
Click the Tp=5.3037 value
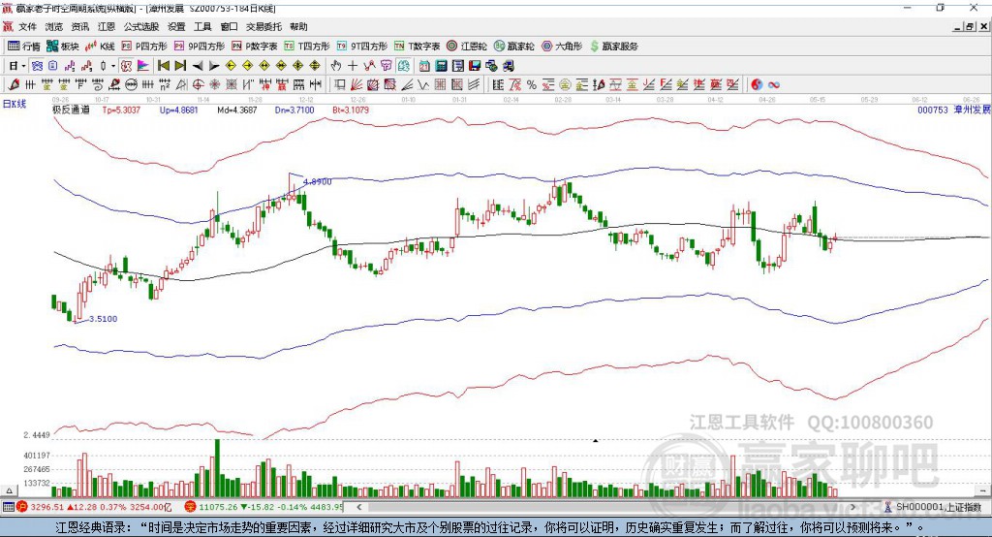point(121,111)
